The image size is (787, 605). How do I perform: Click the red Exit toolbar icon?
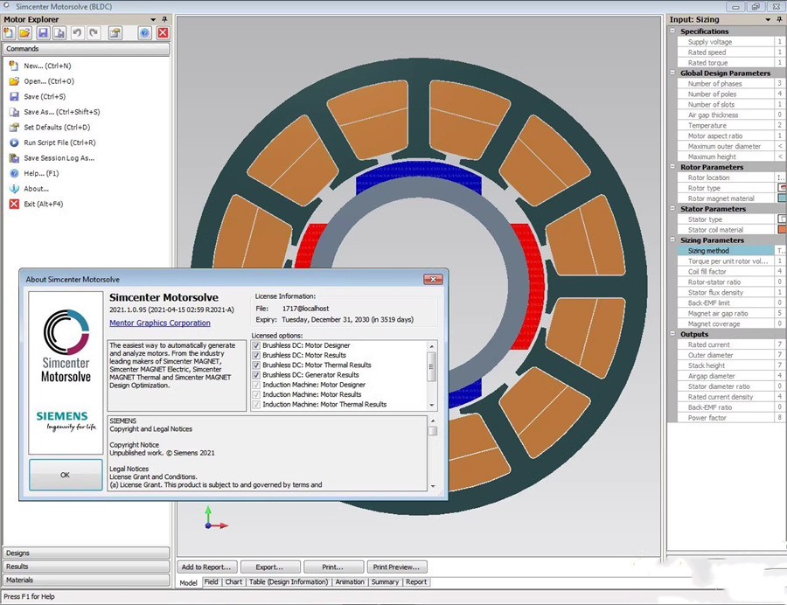coord(164,33)
